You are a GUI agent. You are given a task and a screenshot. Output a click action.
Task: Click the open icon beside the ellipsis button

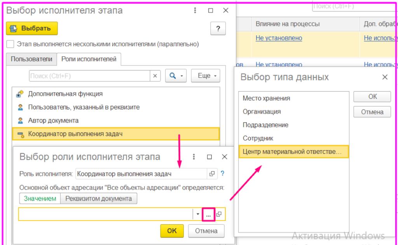coord(219,215)
